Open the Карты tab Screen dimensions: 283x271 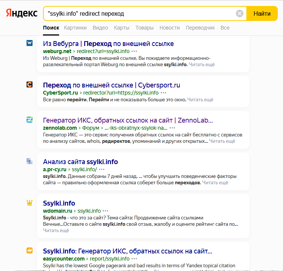[121, 28]
